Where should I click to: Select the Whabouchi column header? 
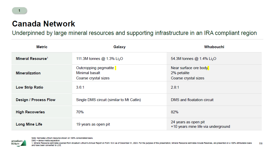tap(214, 47)
